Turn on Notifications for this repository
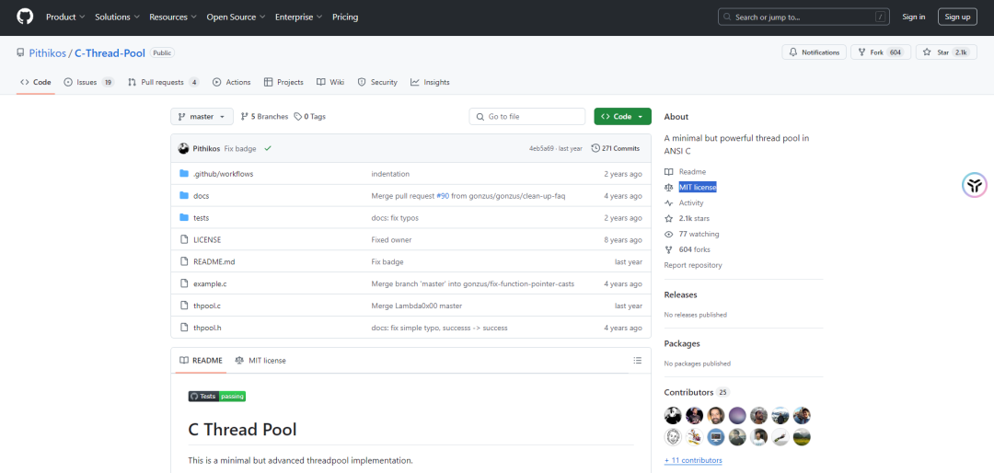 (815, 52)
